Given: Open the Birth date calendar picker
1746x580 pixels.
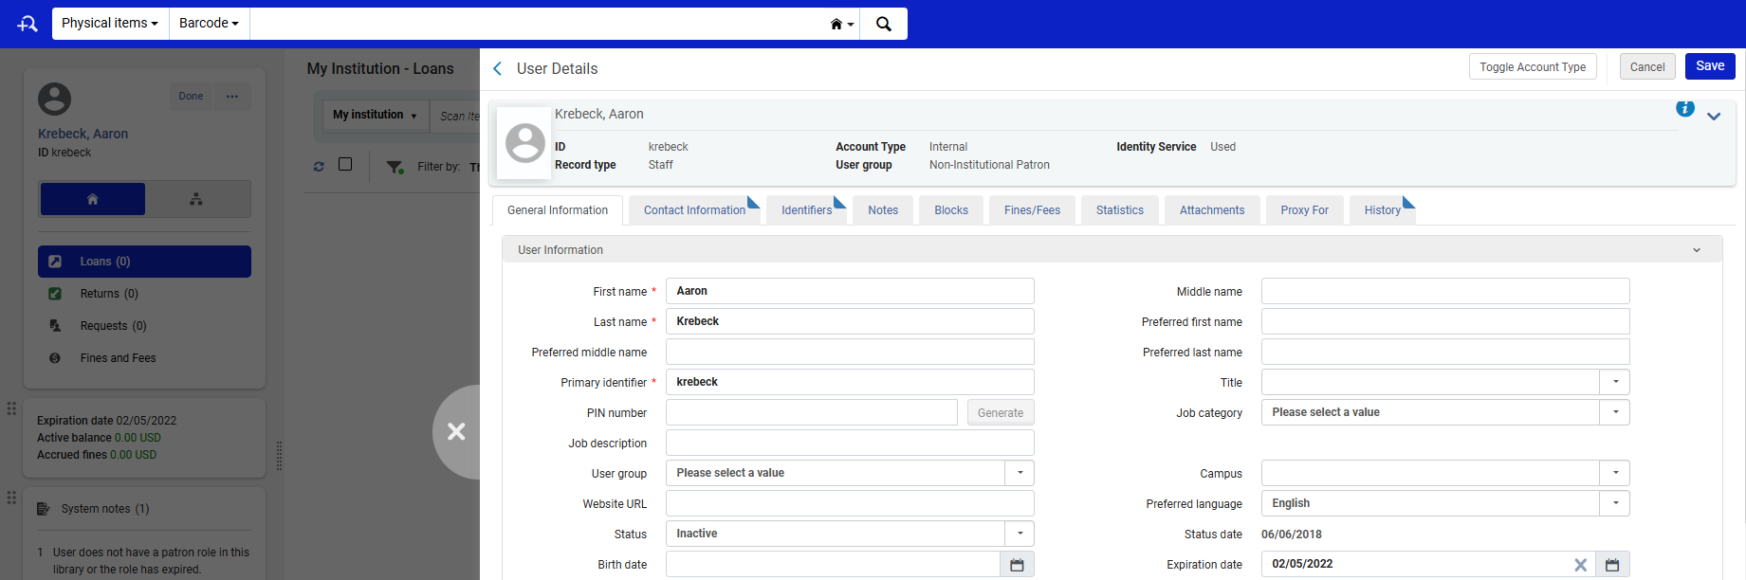Looking at the screenshot, I should pyautogui.click(x=1017, y=565).
